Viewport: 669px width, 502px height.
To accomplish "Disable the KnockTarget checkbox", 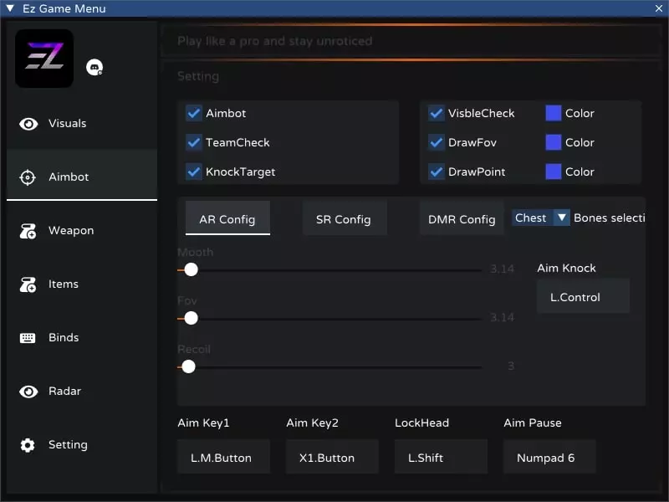I will [194, 172].
